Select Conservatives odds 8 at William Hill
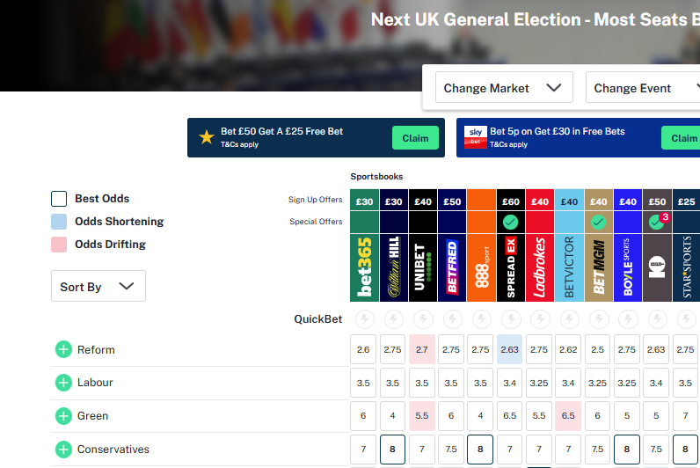 [x=392, y=450]
